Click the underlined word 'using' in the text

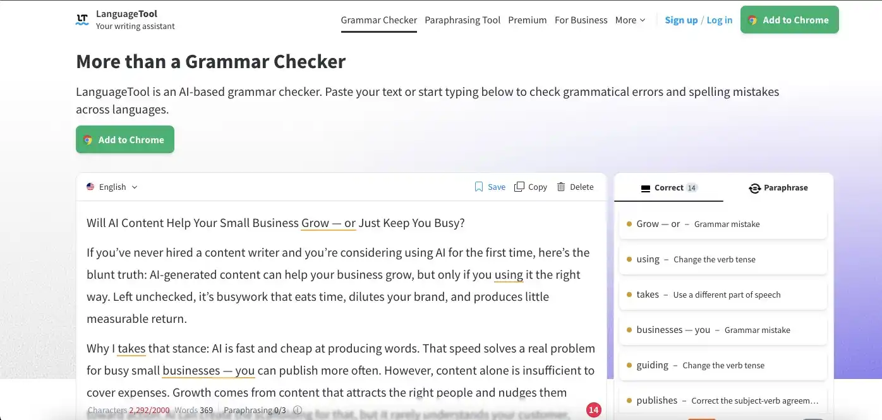tap(509, 275)
